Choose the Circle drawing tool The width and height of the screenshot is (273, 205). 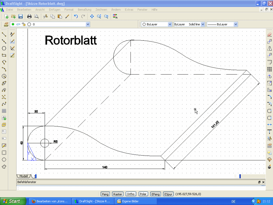pyautogui.click(x=4, y=76)
